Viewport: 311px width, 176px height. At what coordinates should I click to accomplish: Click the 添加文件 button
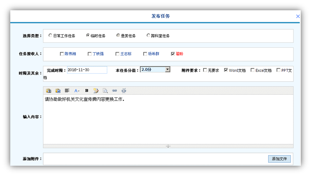[279, 159]
